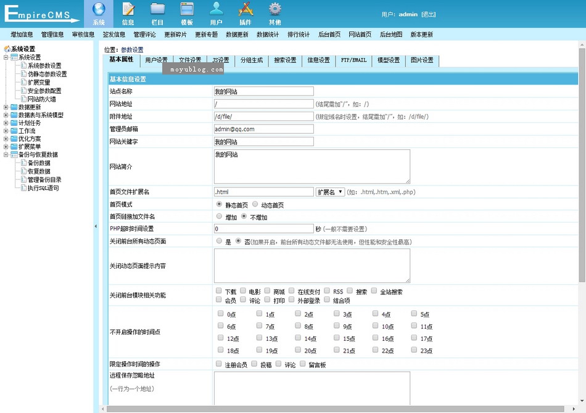Click the horizontal scrollbar at bottom

point(335,409)
